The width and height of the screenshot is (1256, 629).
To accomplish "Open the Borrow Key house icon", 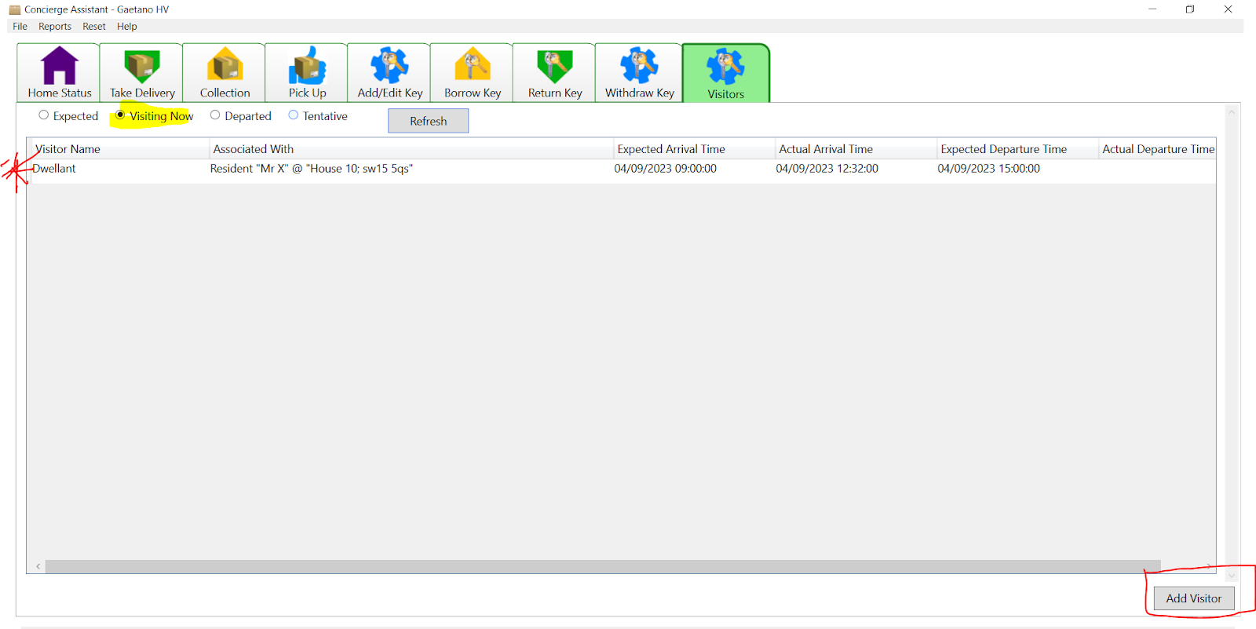I will [473, 64].
